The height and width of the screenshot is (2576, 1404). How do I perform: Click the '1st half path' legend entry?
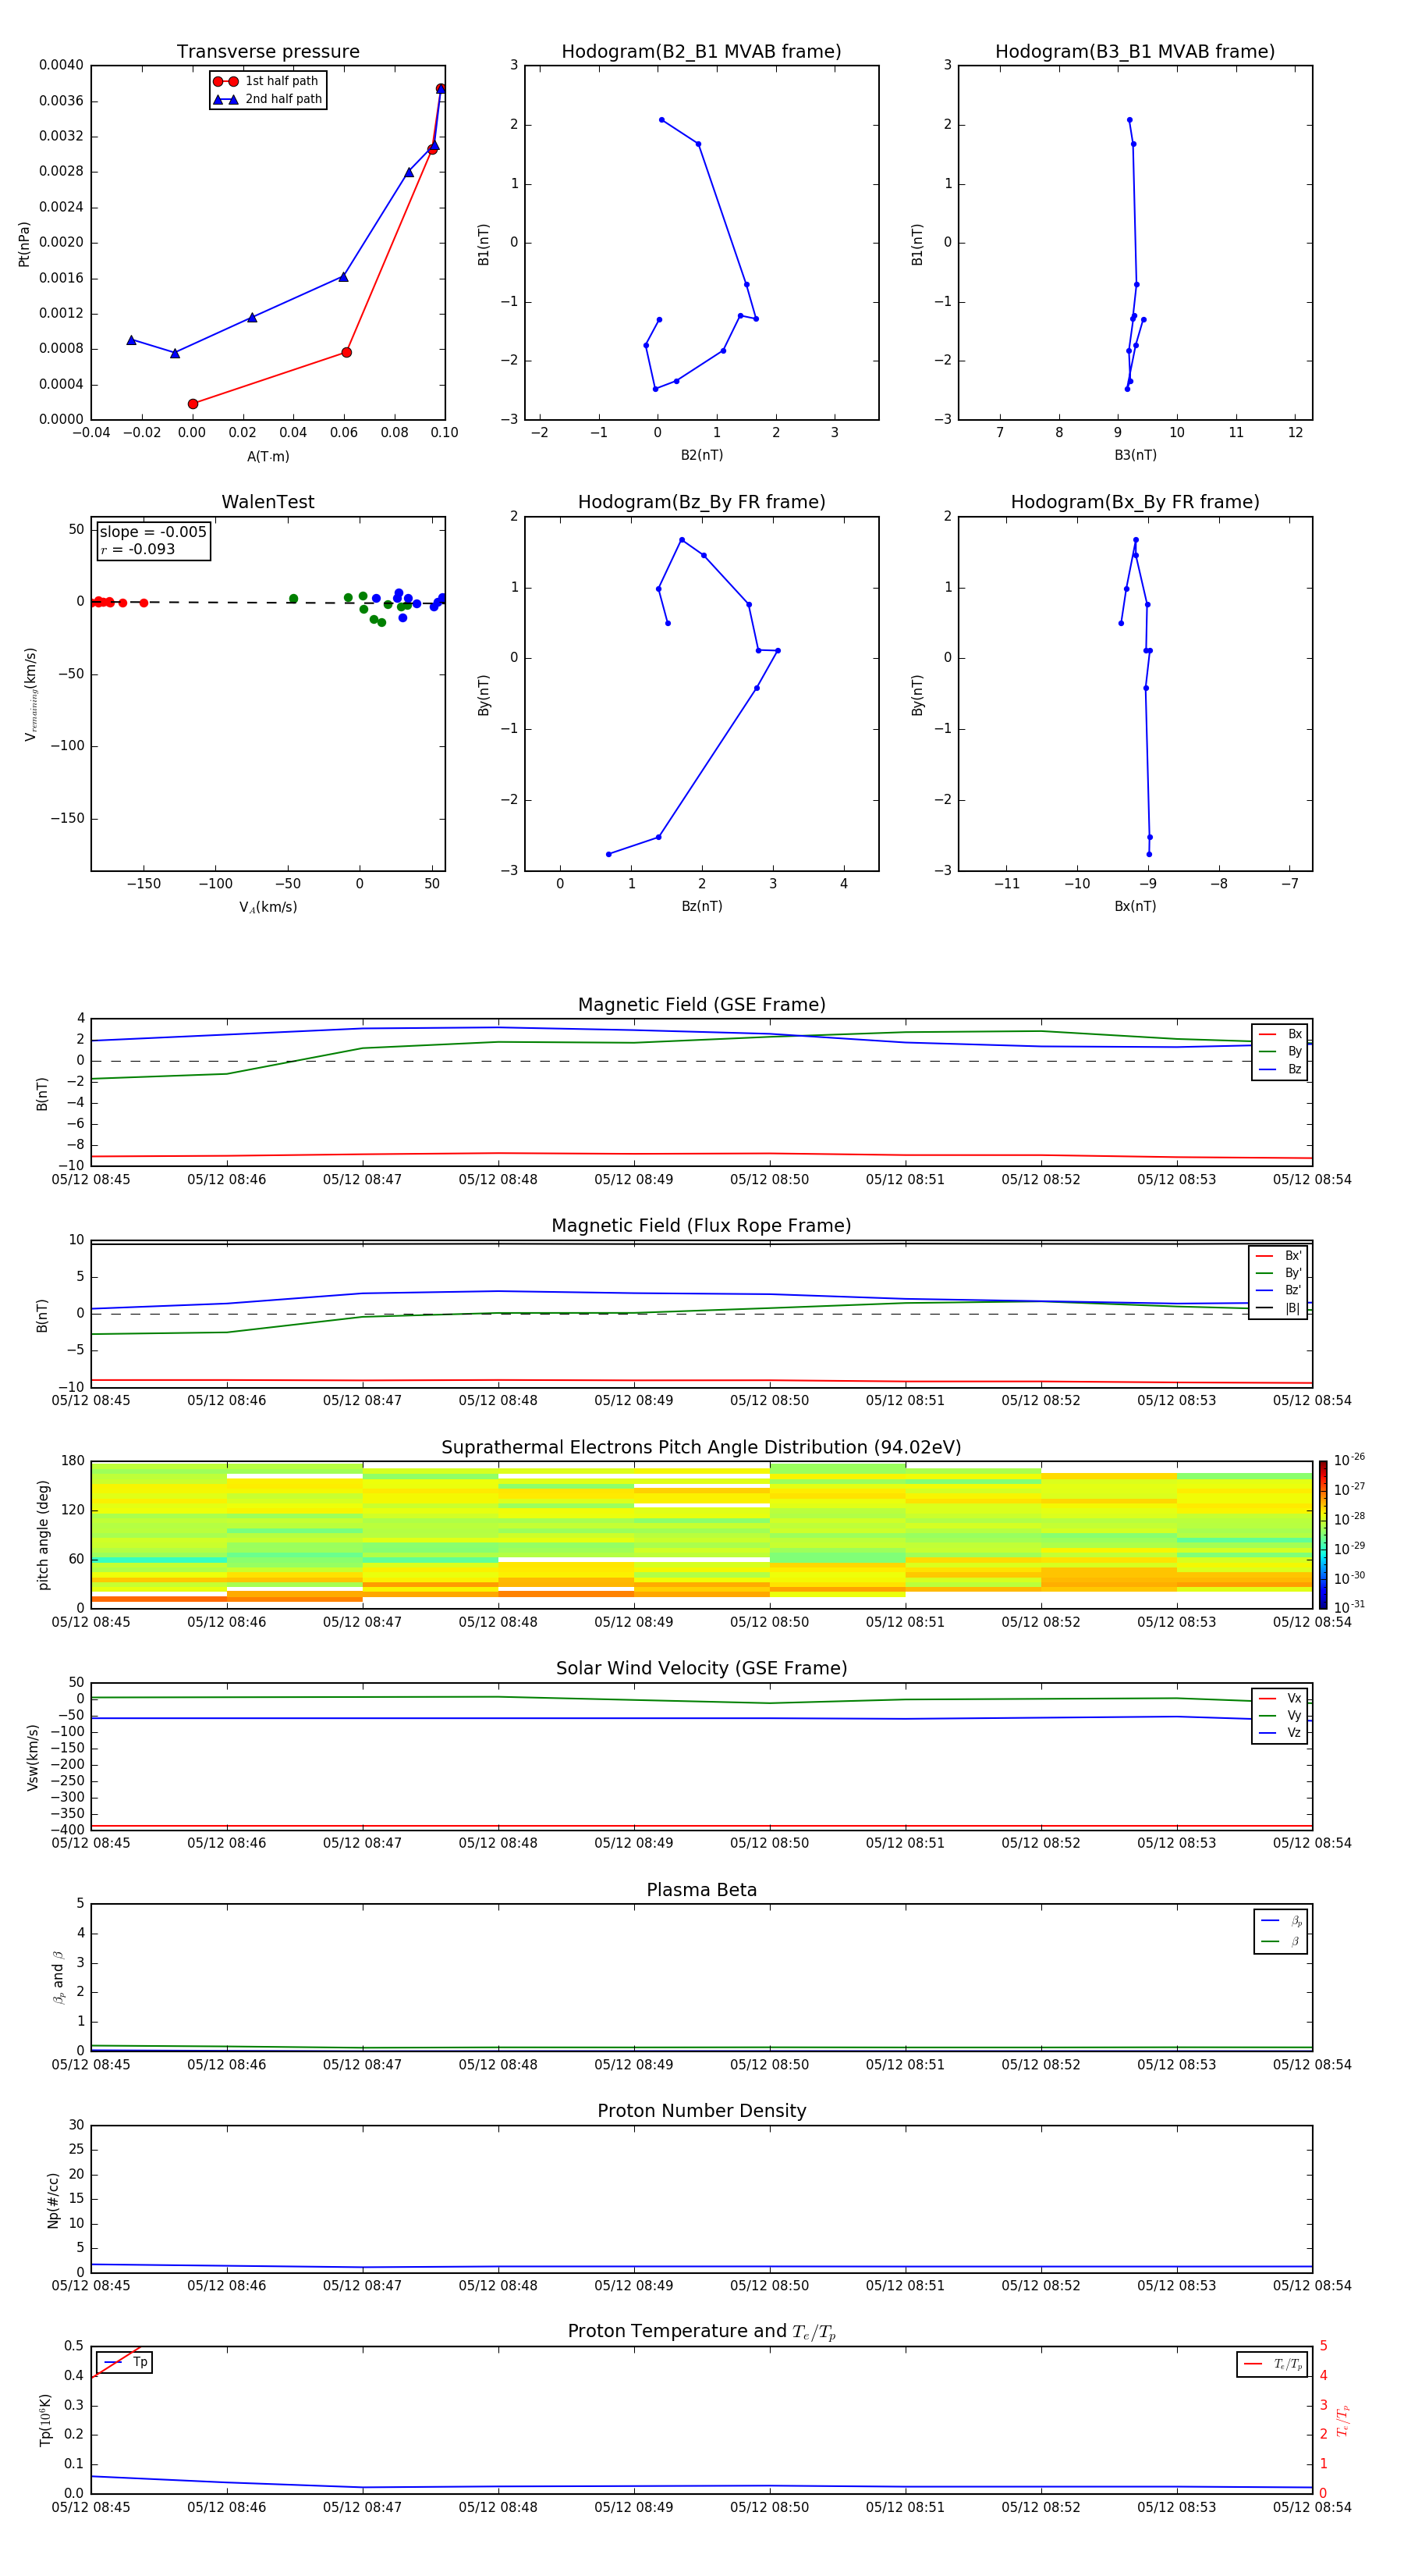(267, 81)
